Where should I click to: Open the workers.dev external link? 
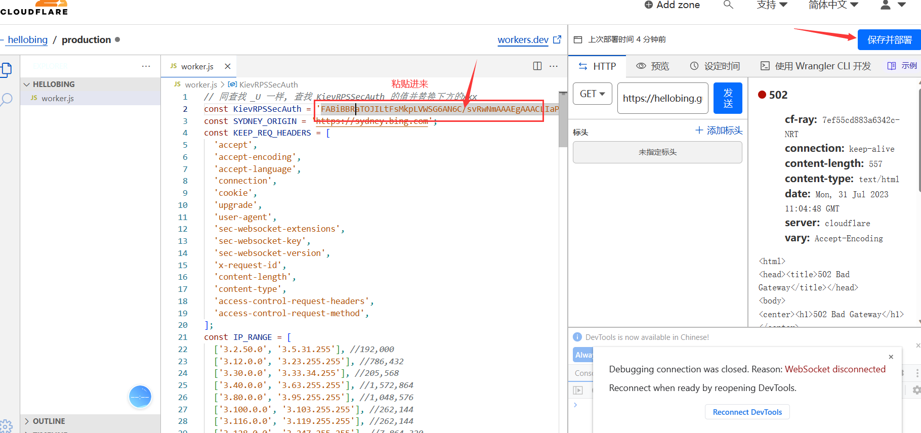(523, 39)
